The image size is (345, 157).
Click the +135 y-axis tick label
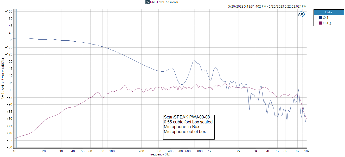point(9,40)
